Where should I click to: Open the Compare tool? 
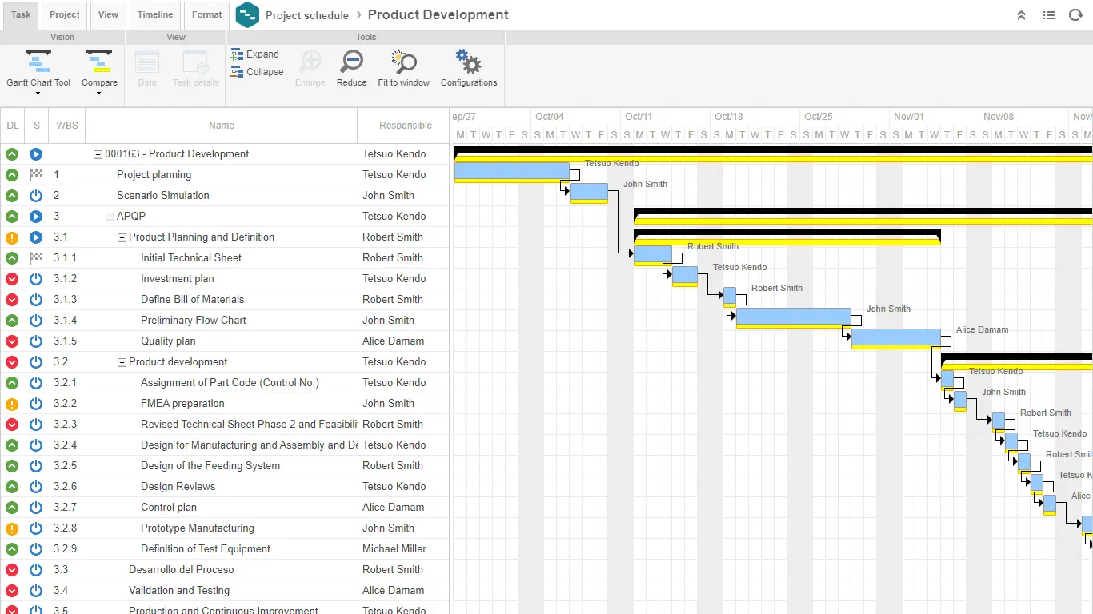click(99, 62)
